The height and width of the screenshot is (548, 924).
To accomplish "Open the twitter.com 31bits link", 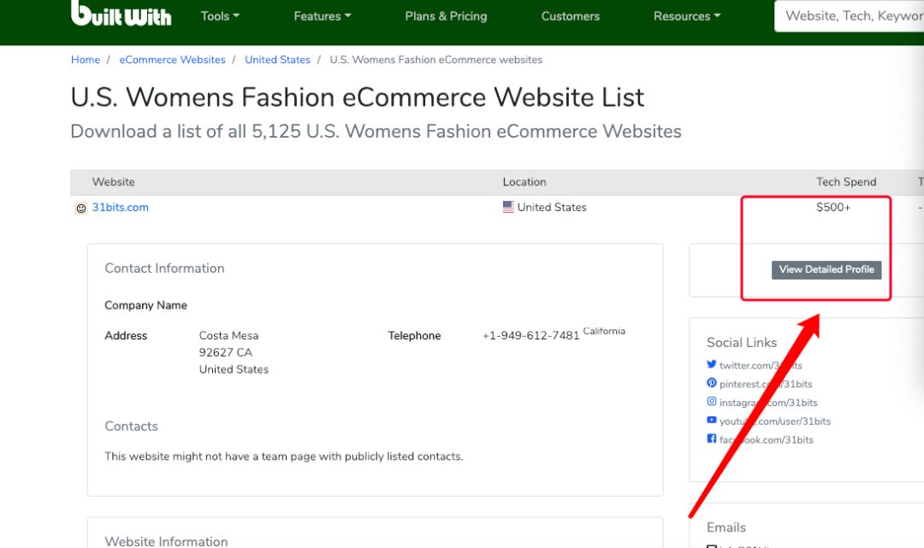I will [761, 366].
